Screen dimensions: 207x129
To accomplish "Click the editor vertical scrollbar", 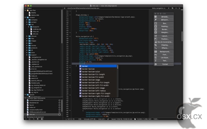I will [x=182, y=36].
